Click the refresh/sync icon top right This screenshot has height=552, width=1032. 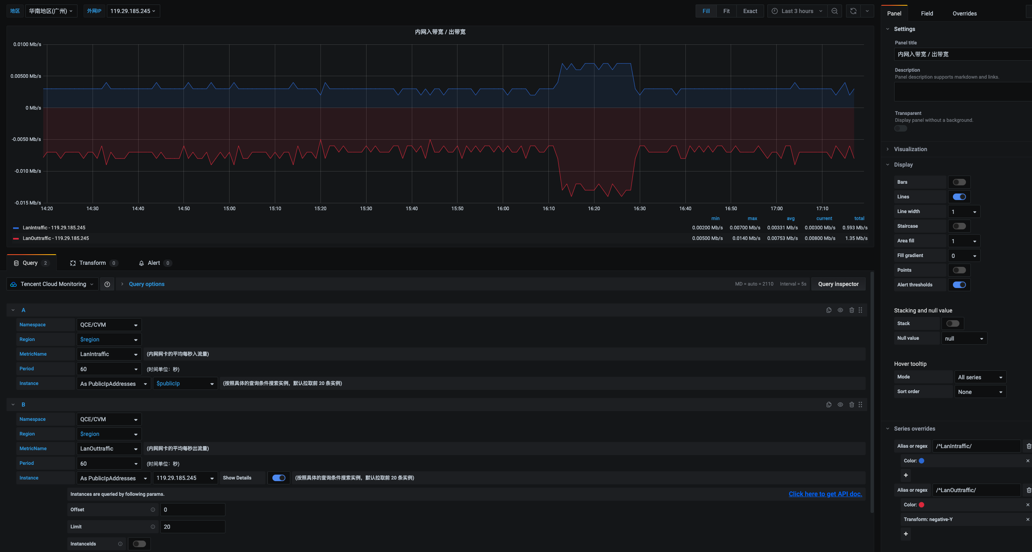853,11
